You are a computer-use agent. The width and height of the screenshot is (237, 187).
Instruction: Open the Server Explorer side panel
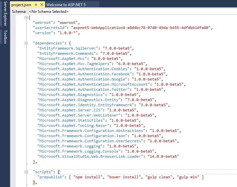[x=5, y=14]
